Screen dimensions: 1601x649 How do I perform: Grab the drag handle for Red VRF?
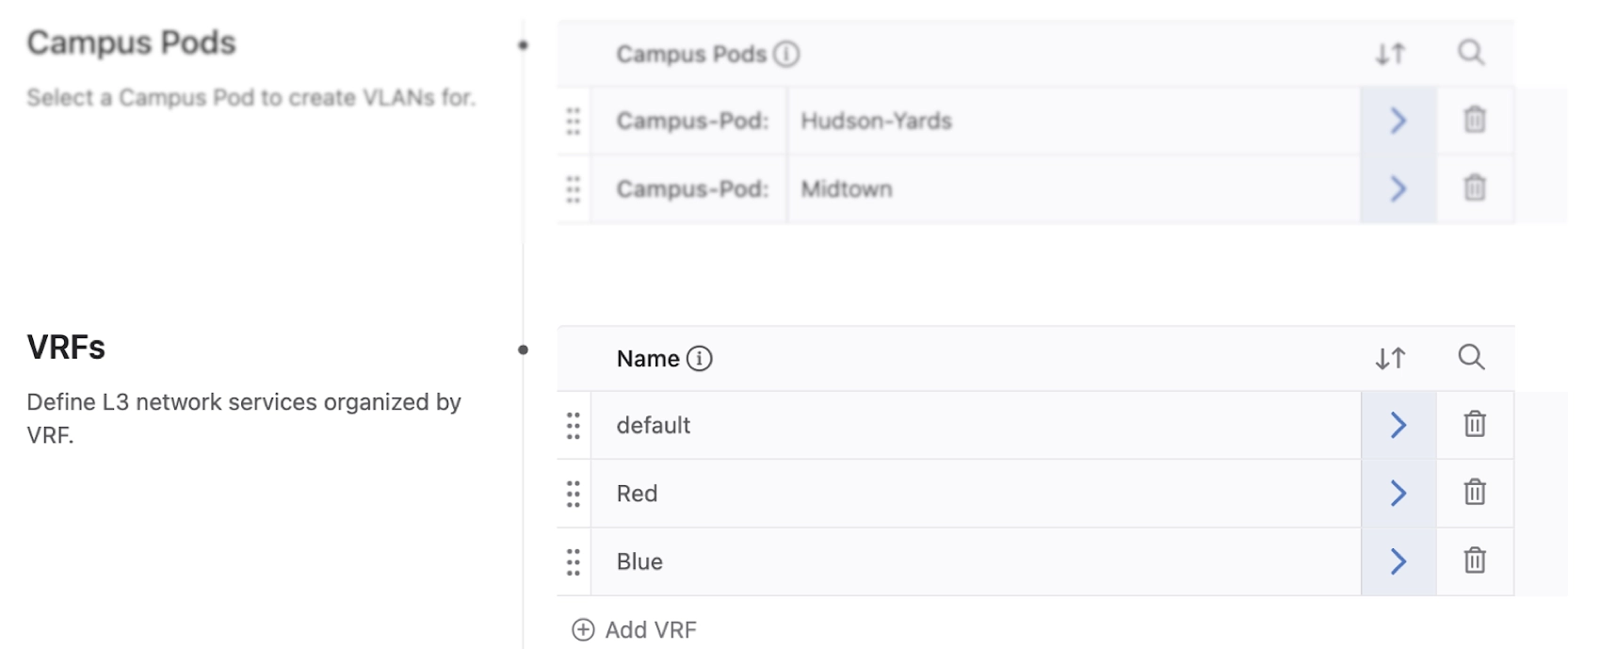[574, 494]
